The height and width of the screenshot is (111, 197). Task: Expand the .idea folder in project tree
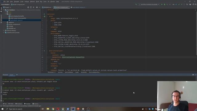(6, 12)
